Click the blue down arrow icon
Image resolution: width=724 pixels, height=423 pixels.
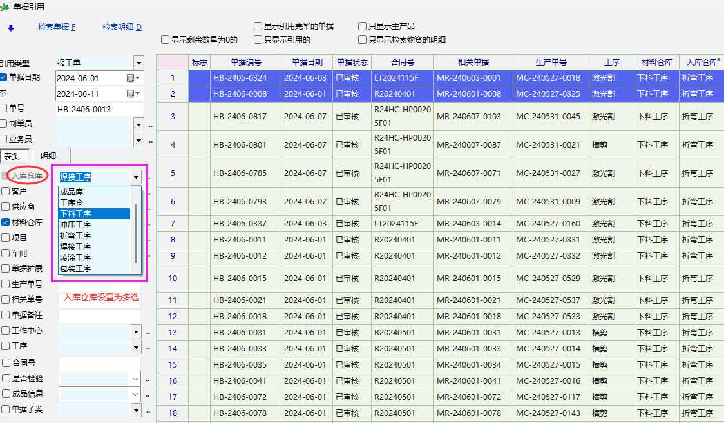click(x=11, y=28)
